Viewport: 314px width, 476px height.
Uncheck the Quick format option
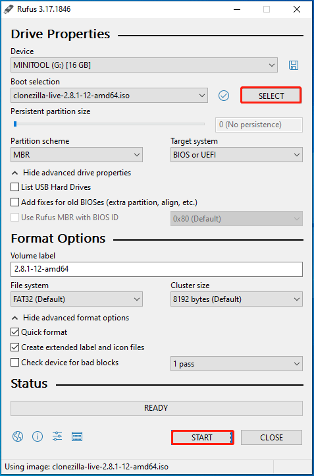(x=14, y=332)
